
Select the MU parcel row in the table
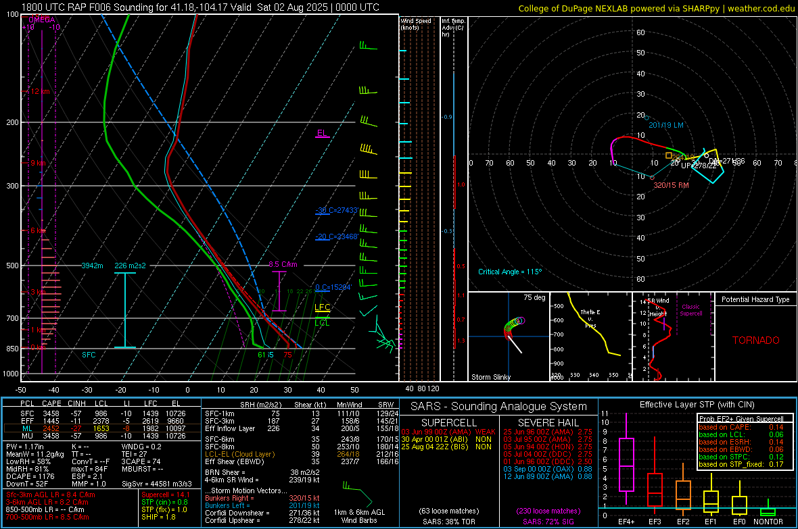click(103, 435)
